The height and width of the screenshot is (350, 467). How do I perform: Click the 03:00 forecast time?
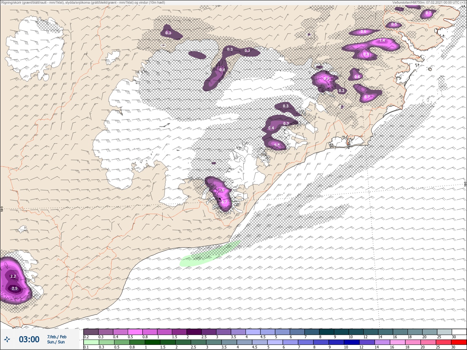pos(29,339)
